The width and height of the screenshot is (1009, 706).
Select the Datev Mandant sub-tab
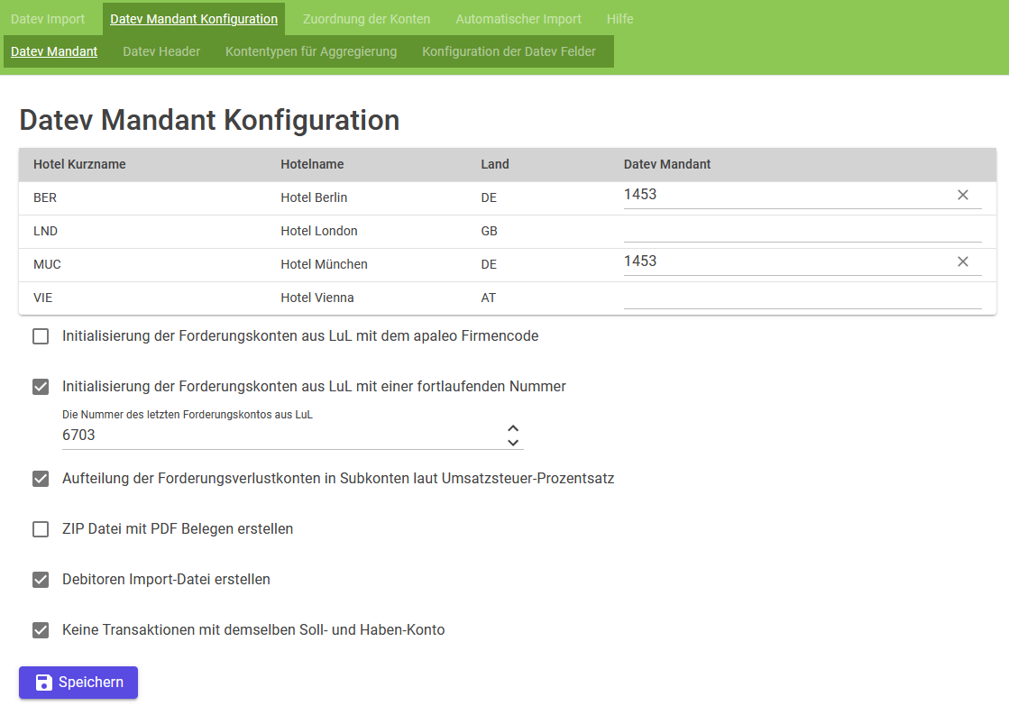[x=54, y=51]
